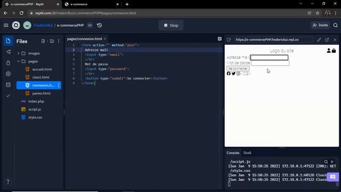
Task: Open the Replit hamburger menu
Action: 6,25
